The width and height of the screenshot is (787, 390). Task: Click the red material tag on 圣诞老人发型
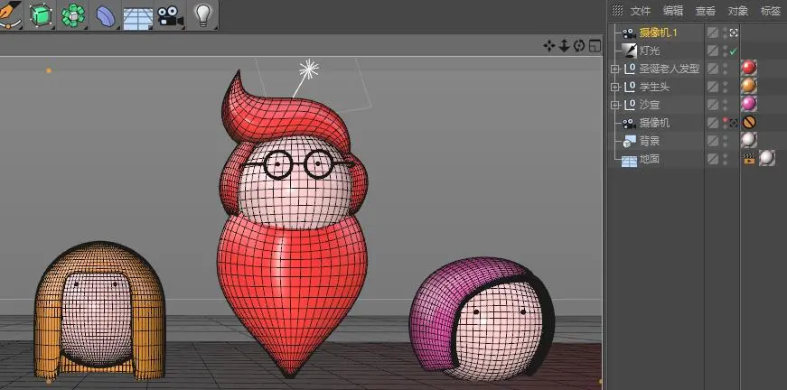[748, 69]
